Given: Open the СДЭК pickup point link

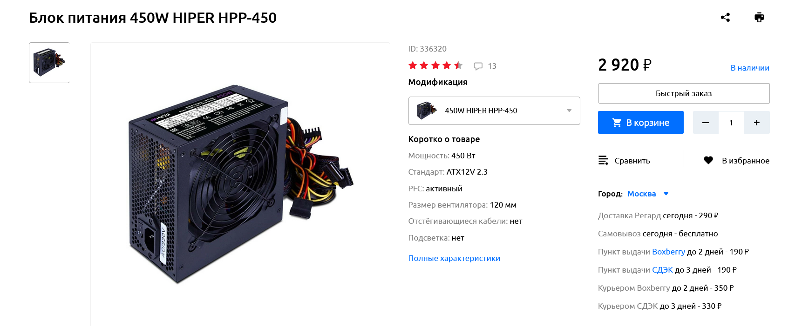Looking at the screenshot, I should coord(662,270).
